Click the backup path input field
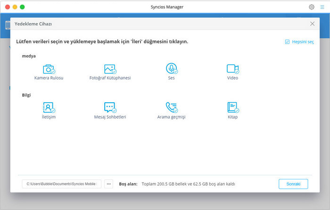330x210 pixels. click(x=61, y=184)
